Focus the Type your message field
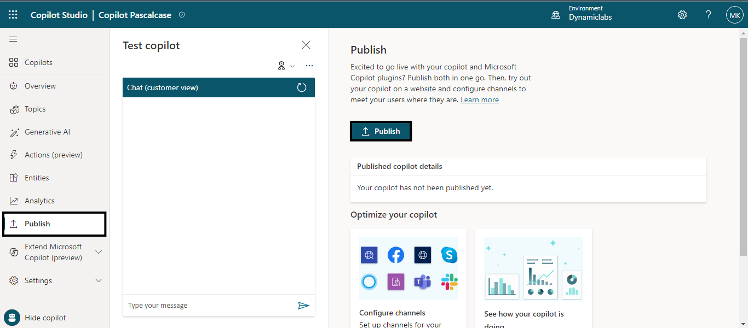Screen dimensions: 748x328 pos(208,306)
